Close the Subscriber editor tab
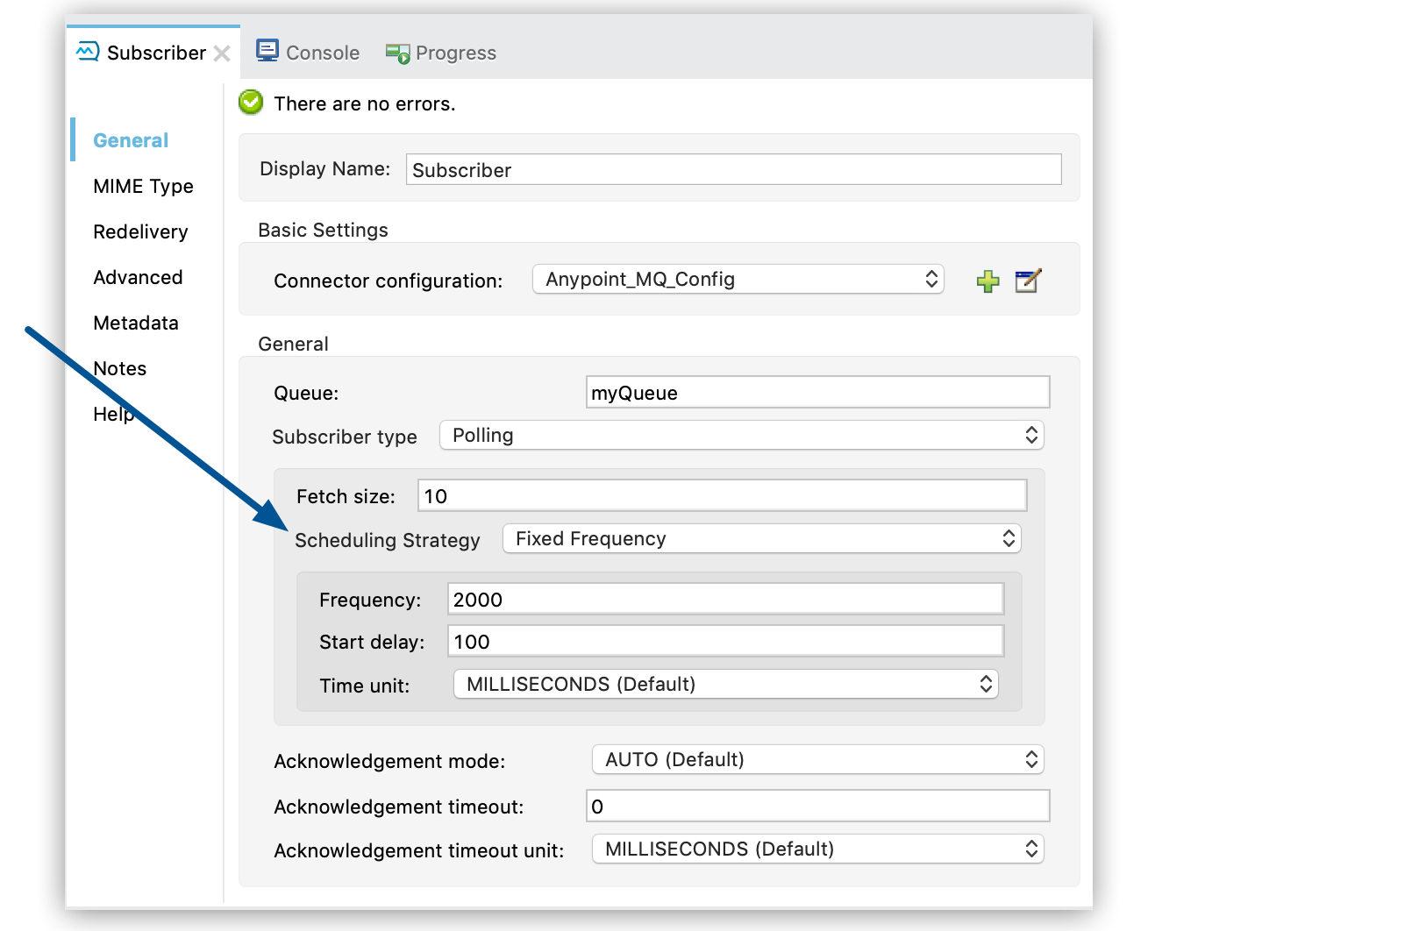 (x=224, y=53)
